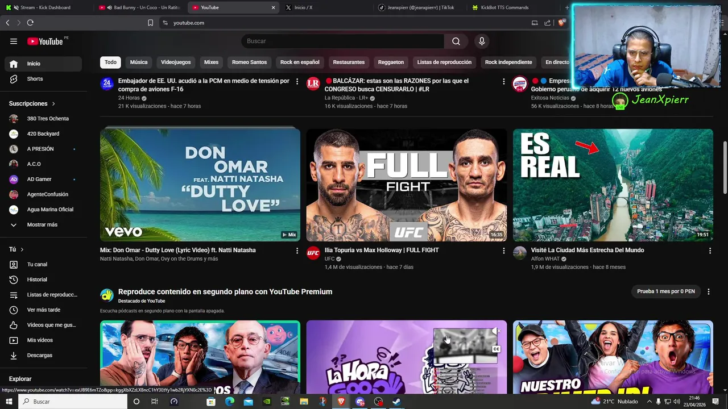The image size is (728, 409).
Task: Open Mis videos in sidebar
Action: pyautogui.click(x=43, y=340)
